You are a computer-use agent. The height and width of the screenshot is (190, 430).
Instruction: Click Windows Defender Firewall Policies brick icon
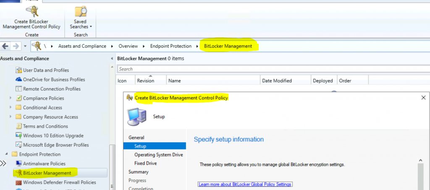click(x=18, y=182)
